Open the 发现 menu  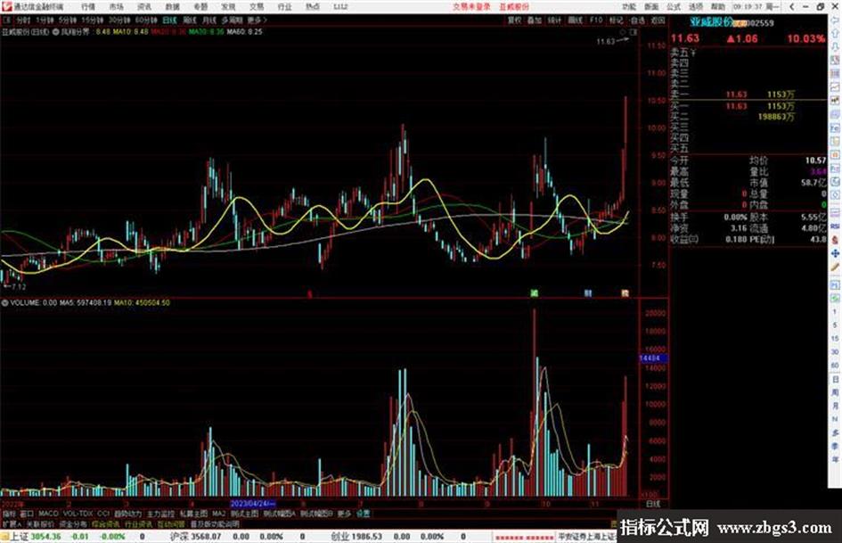(x=228, y=7)
